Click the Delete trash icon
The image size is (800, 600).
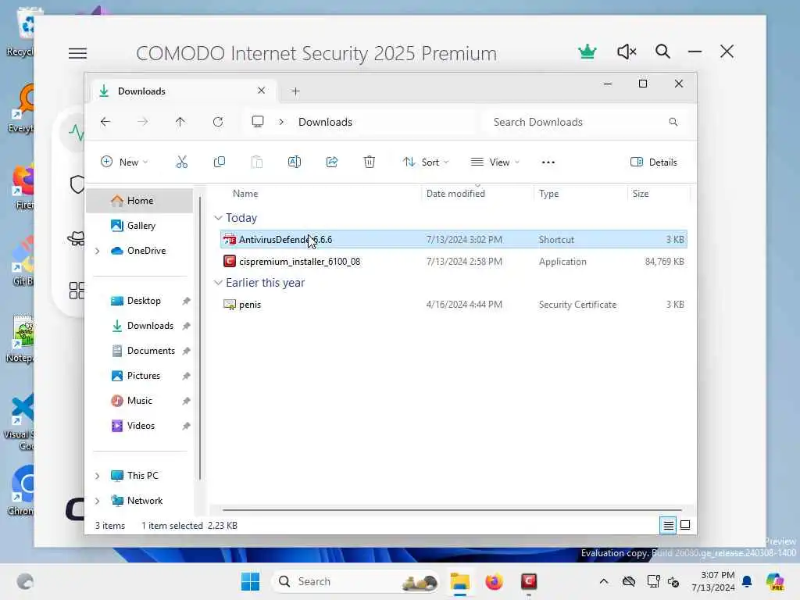370,162
